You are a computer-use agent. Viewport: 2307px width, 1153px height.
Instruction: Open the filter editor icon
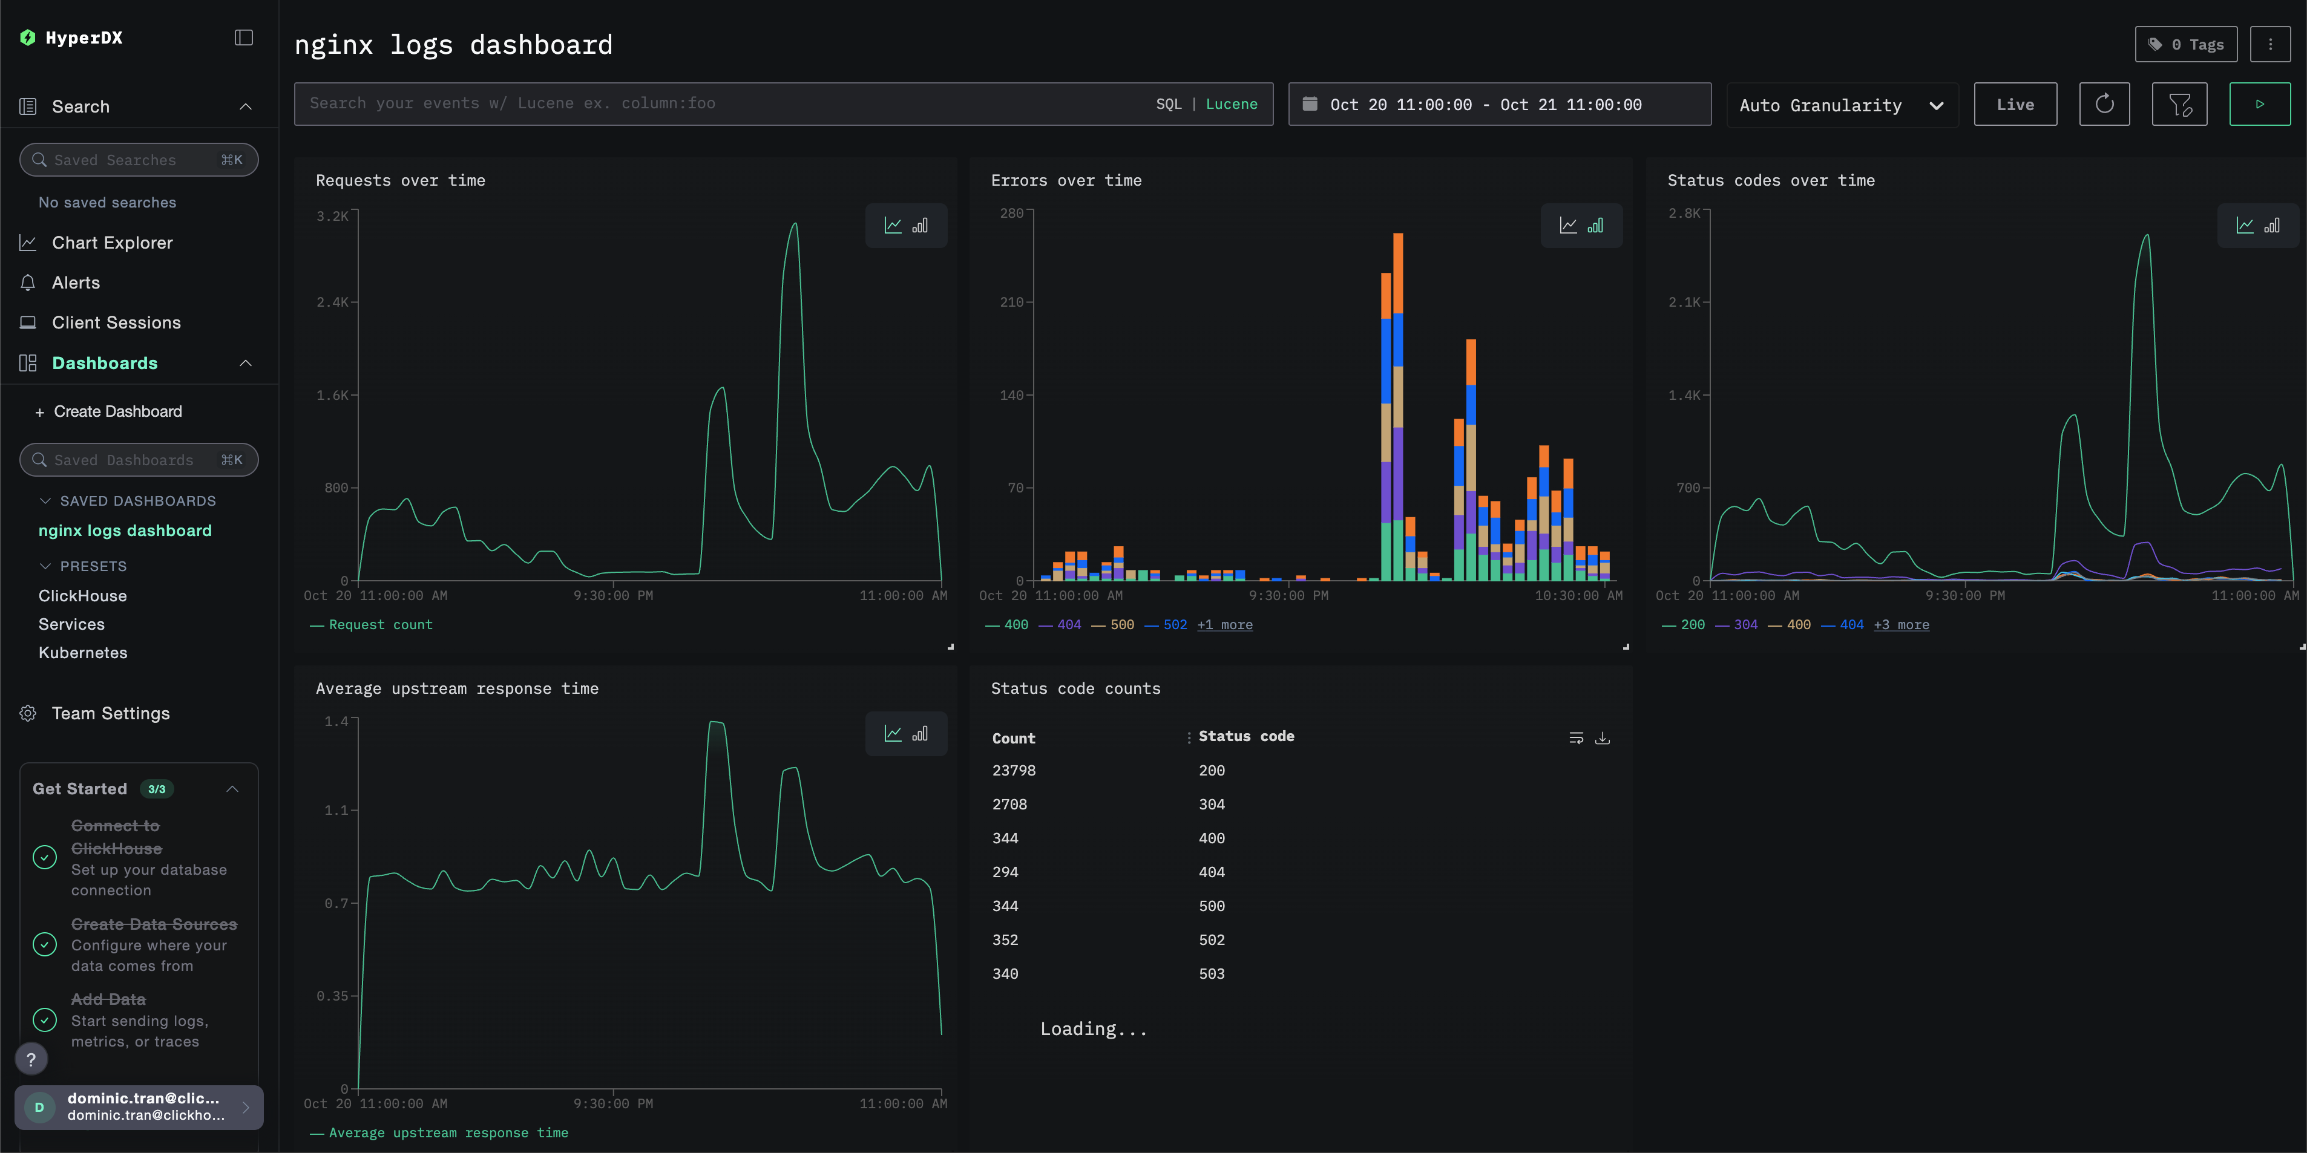click(2179, 104)
